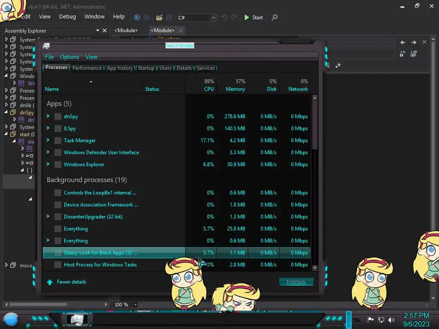
Task: Switch to Performance tab
Action: pyautogui.click(x=87, y=68)
